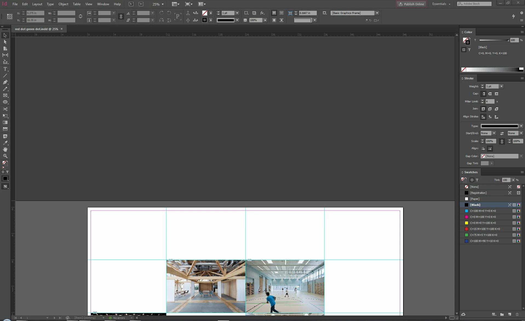
Task: Toggle link for start/end arrowhead scale
Action: pos(502,141)
